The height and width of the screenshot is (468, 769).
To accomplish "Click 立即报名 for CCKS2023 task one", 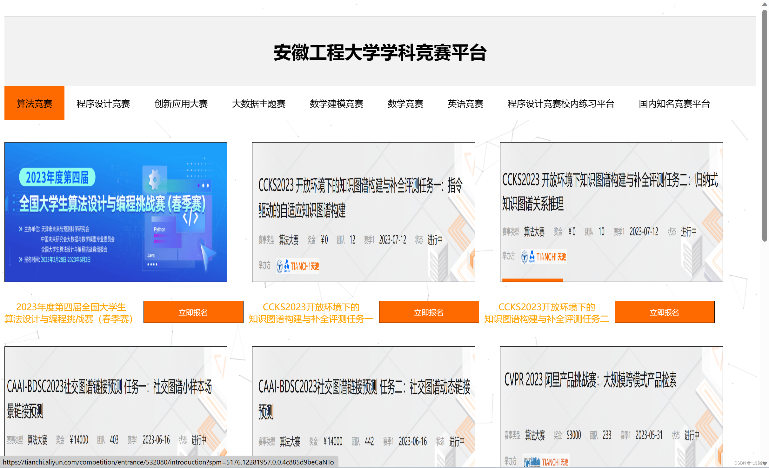I will pos(429,312).
